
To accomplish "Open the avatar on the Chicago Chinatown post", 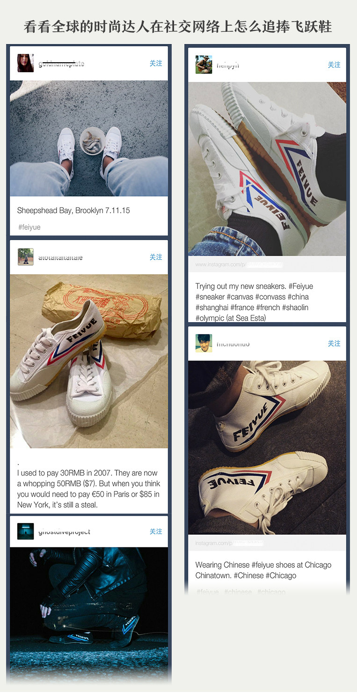I will 204,343.
